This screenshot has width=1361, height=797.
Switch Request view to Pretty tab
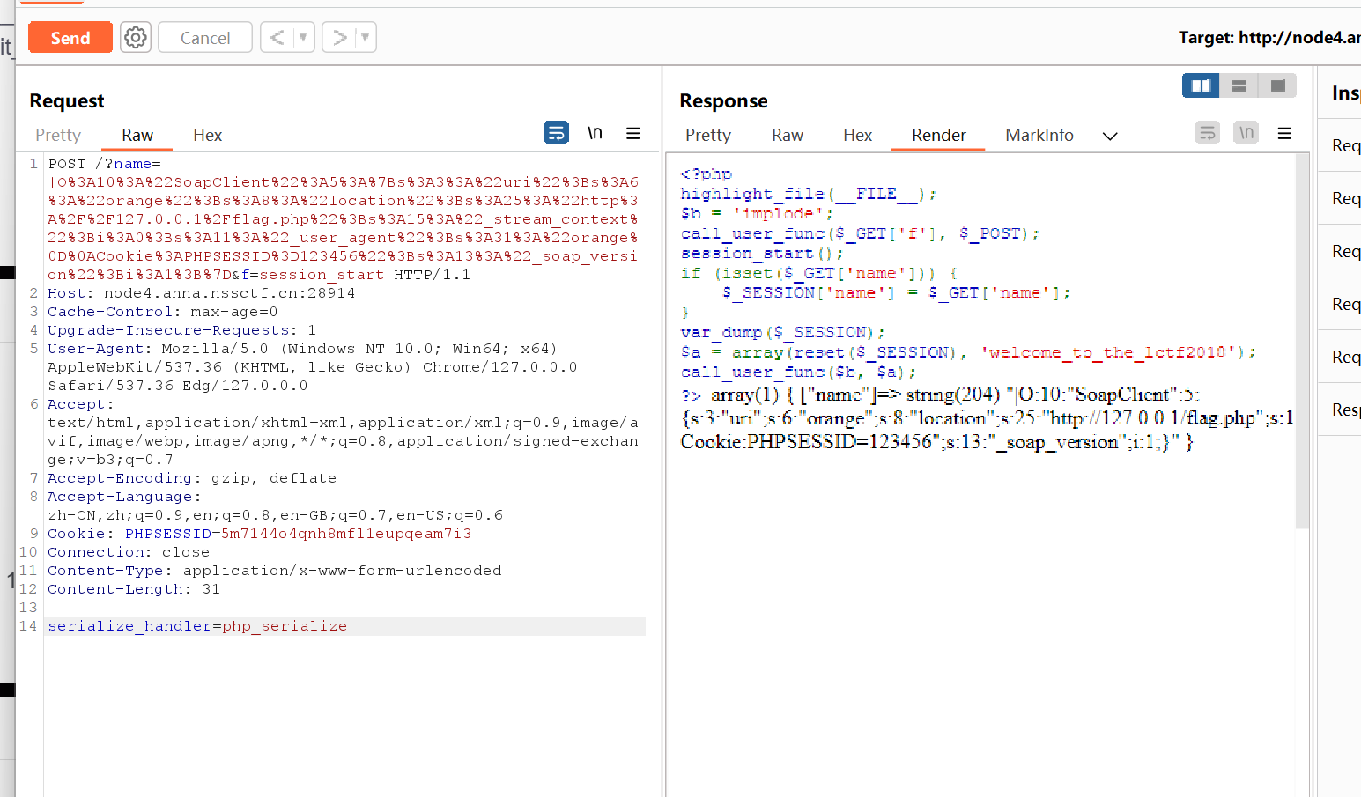click(58, 135)
